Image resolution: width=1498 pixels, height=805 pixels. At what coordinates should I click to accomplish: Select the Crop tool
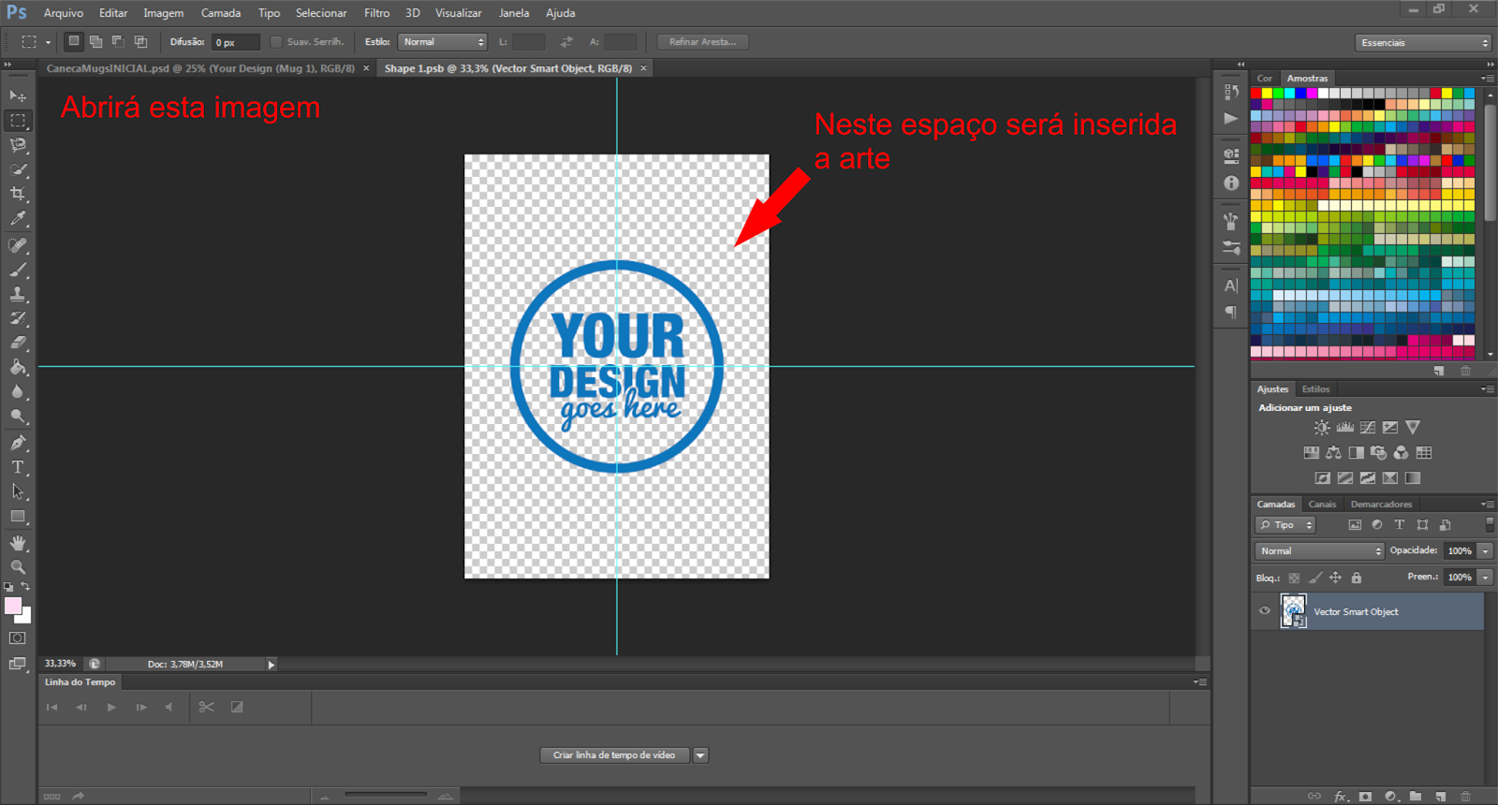18,194
